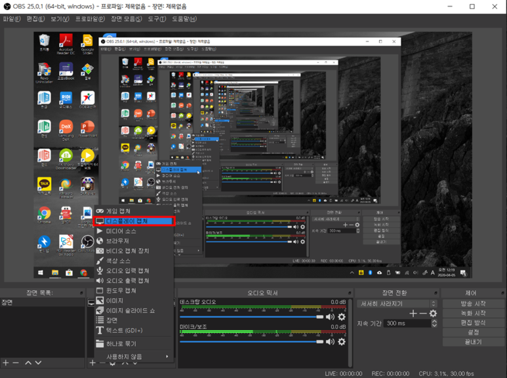Click the PowerPoint icon in the preview
Screen dimensions: 507x378
pyautogui.click(x=88, y=128)
